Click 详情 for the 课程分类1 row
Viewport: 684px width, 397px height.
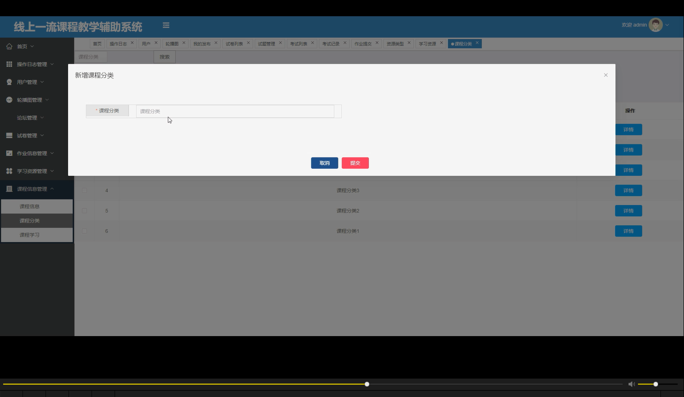[629, 231]
